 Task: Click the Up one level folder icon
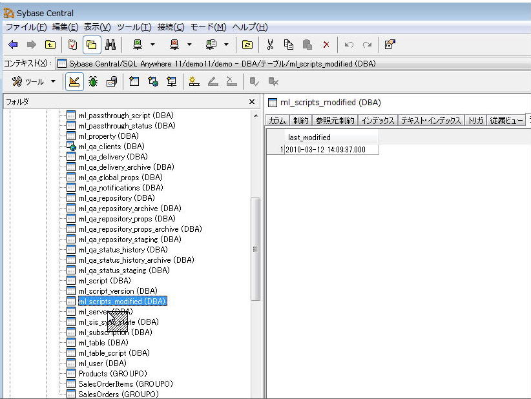tap(50, 45)
